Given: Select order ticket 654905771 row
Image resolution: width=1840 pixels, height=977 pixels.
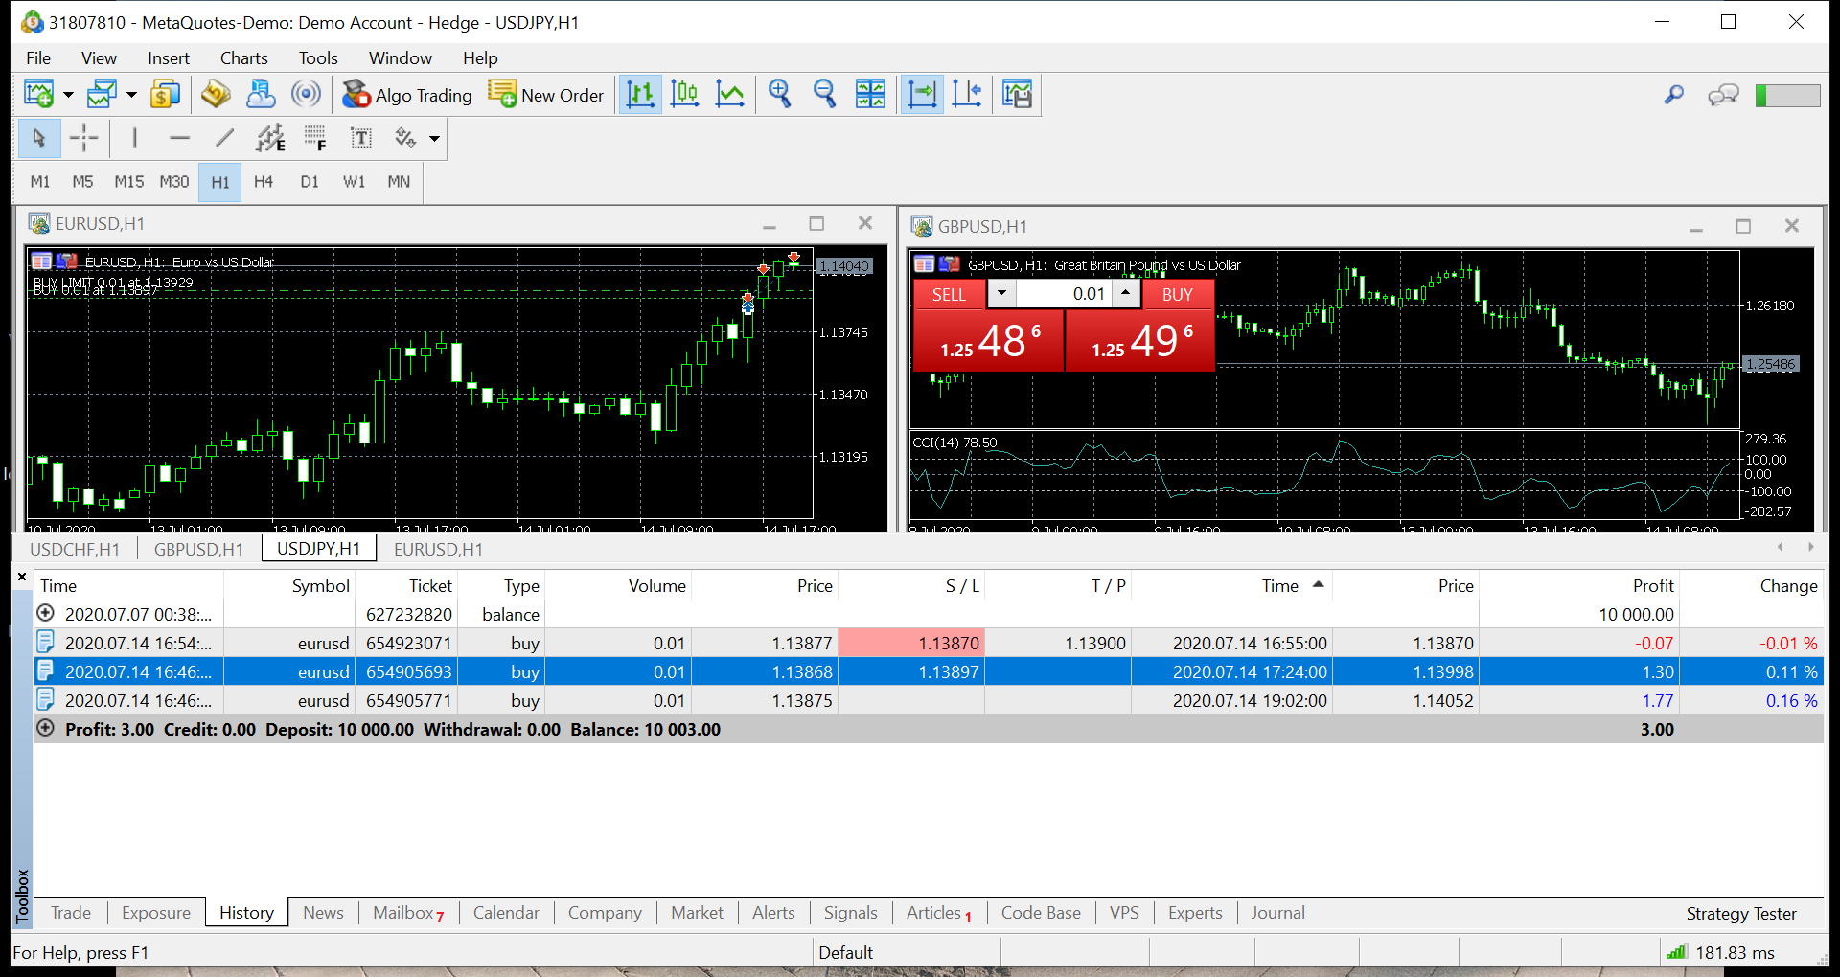Looking at the screenshot, I should click(929, 700).
